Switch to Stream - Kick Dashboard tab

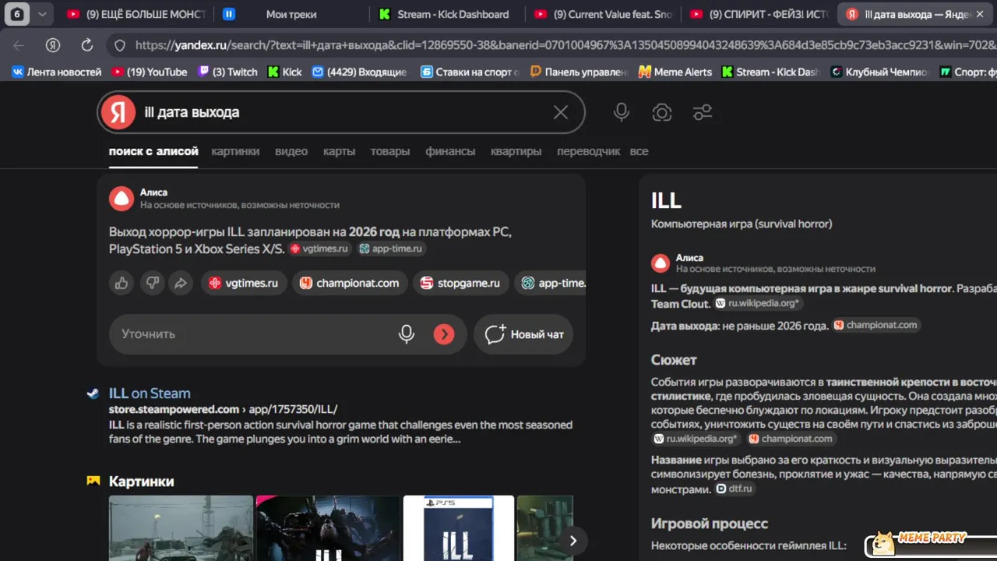pyautogui.click(x=446, y=14)
